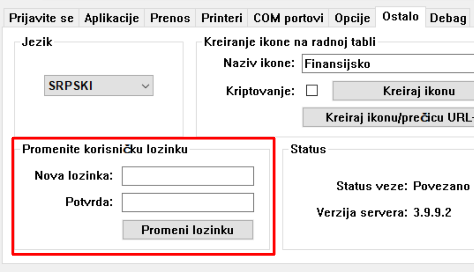The image size is (474, 272).
Task: Click the Naziv ikone text field
Action: click(x=388, y=64)
